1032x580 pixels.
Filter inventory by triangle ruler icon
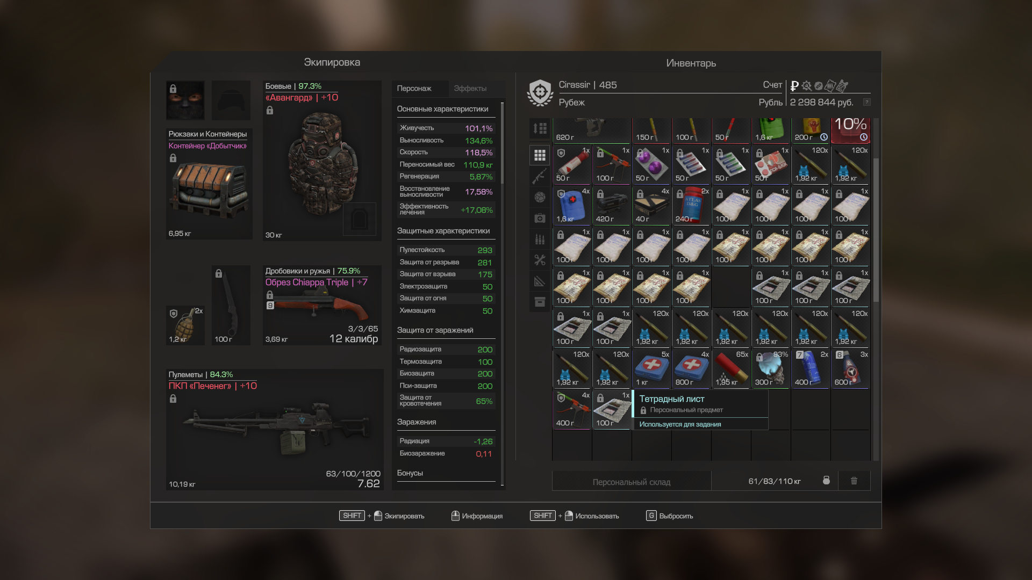pos(540,281)
